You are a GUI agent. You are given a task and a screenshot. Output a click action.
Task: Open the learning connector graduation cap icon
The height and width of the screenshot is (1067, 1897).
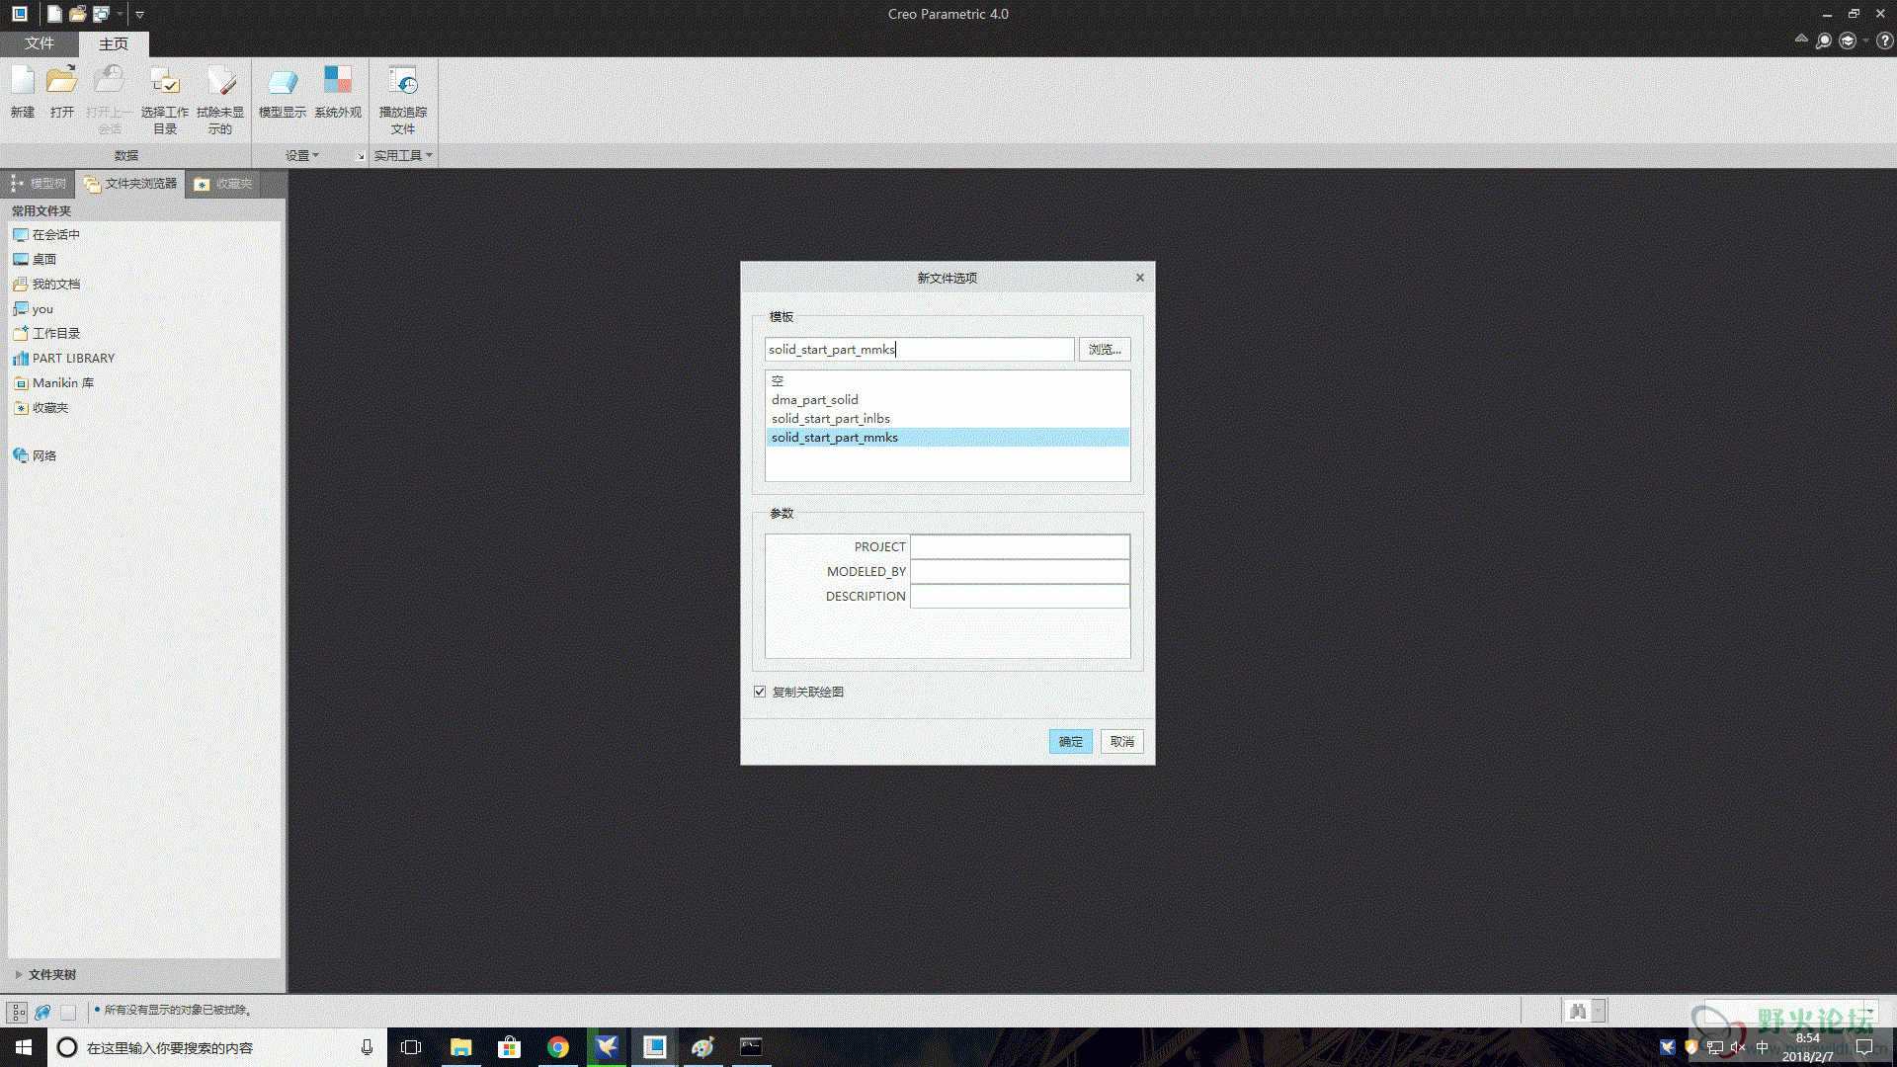1847,41
